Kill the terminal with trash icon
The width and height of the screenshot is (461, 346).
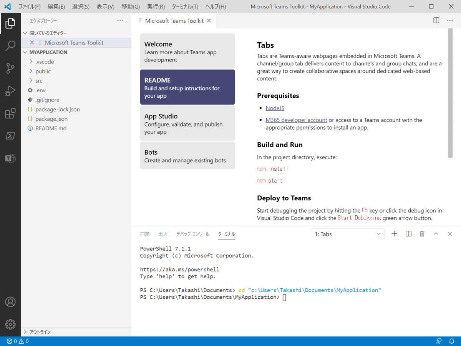pos(422,234)
